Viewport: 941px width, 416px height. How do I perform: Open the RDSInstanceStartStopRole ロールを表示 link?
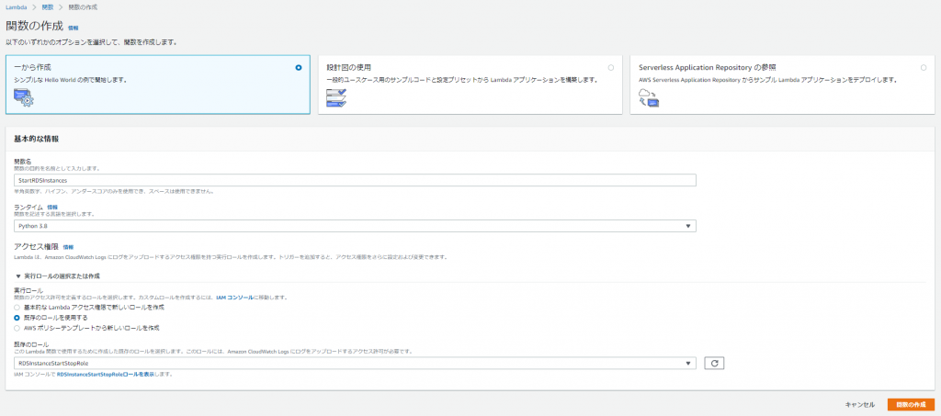click(107, 374)
